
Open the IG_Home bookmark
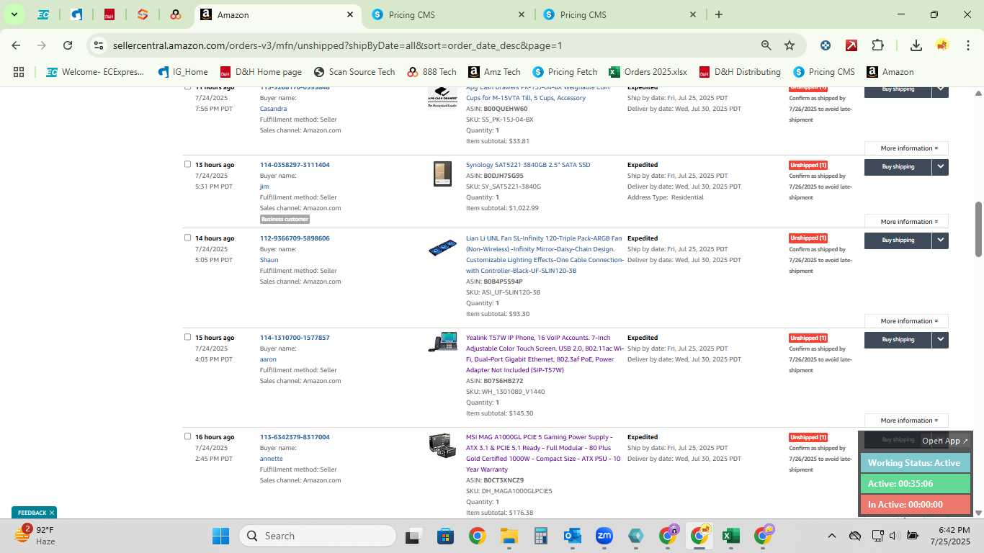183,72
